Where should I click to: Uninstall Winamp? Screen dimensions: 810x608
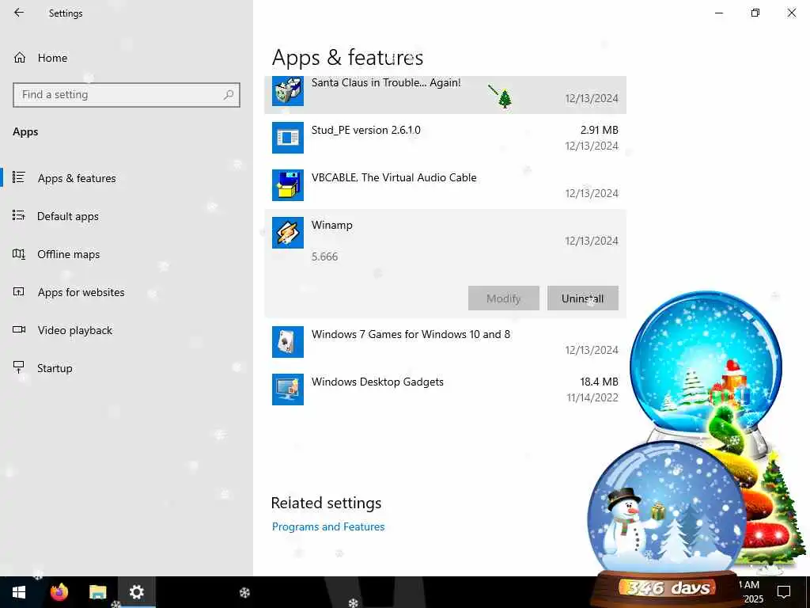pos(583,298)
